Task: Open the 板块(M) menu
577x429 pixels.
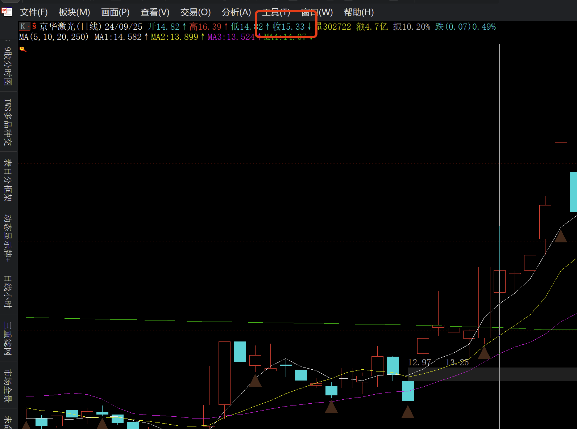Action: point(74,12)
